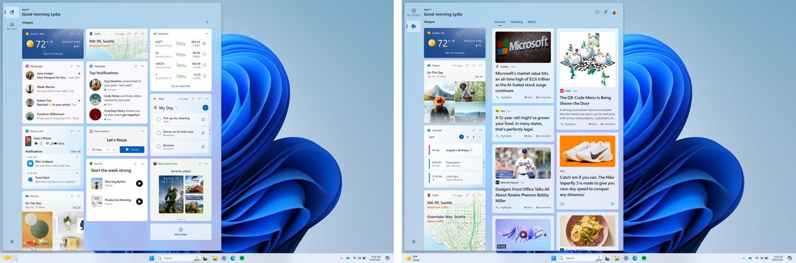The height and width of the screenshot is (263, 796).
Task: Add AMZN stock using its plus circle
Action: [x=204, y=65]
